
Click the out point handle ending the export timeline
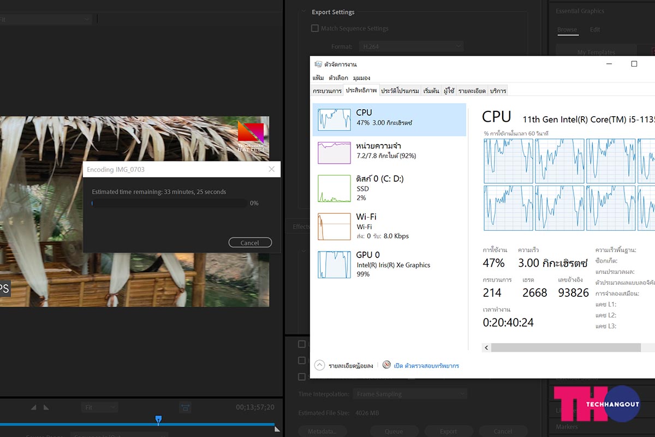(x=277, y=429)
